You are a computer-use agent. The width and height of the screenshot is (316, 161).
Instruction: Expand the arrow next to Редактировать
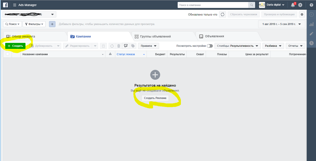coord(95,46)
